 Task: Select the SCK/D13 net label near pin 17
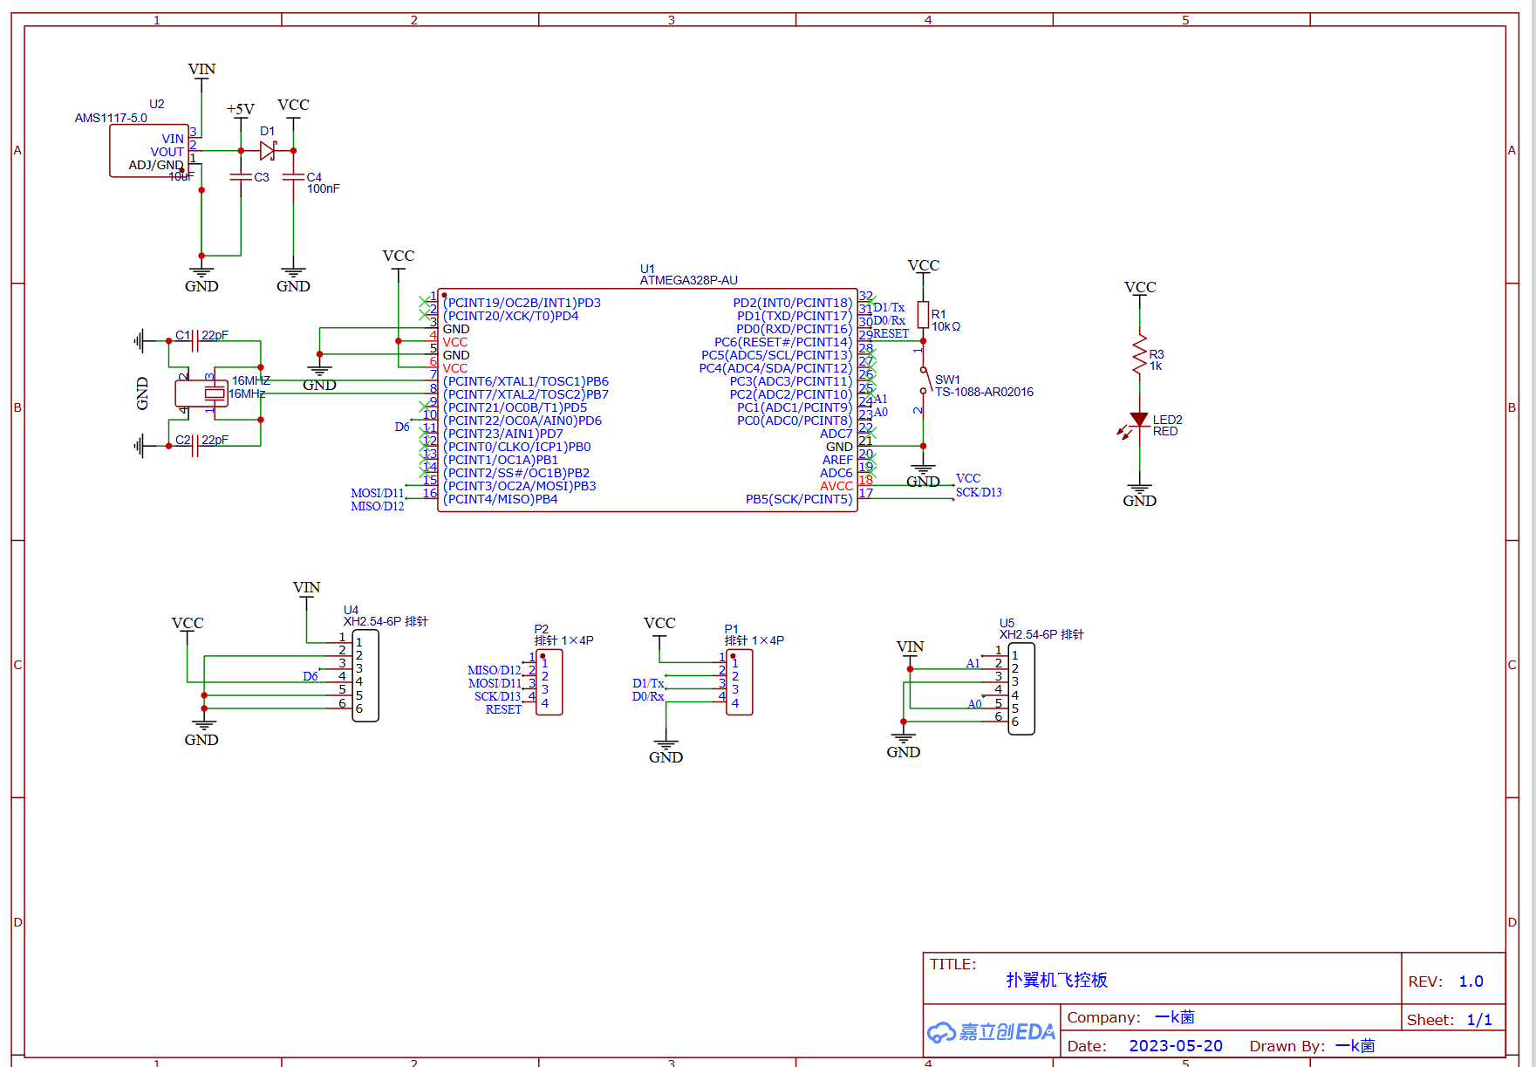tap(979, 493)
